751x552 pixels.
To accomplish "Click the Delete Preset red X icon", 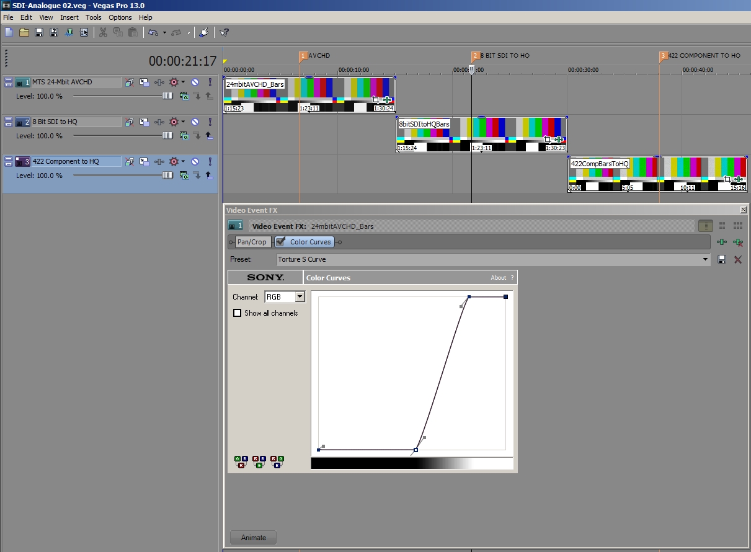I will [738, 259].
